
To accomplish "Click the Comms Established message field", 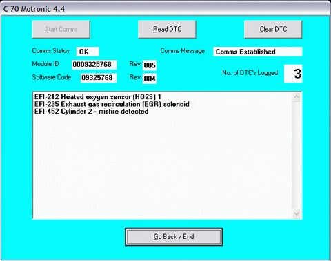I will [258, 52].
